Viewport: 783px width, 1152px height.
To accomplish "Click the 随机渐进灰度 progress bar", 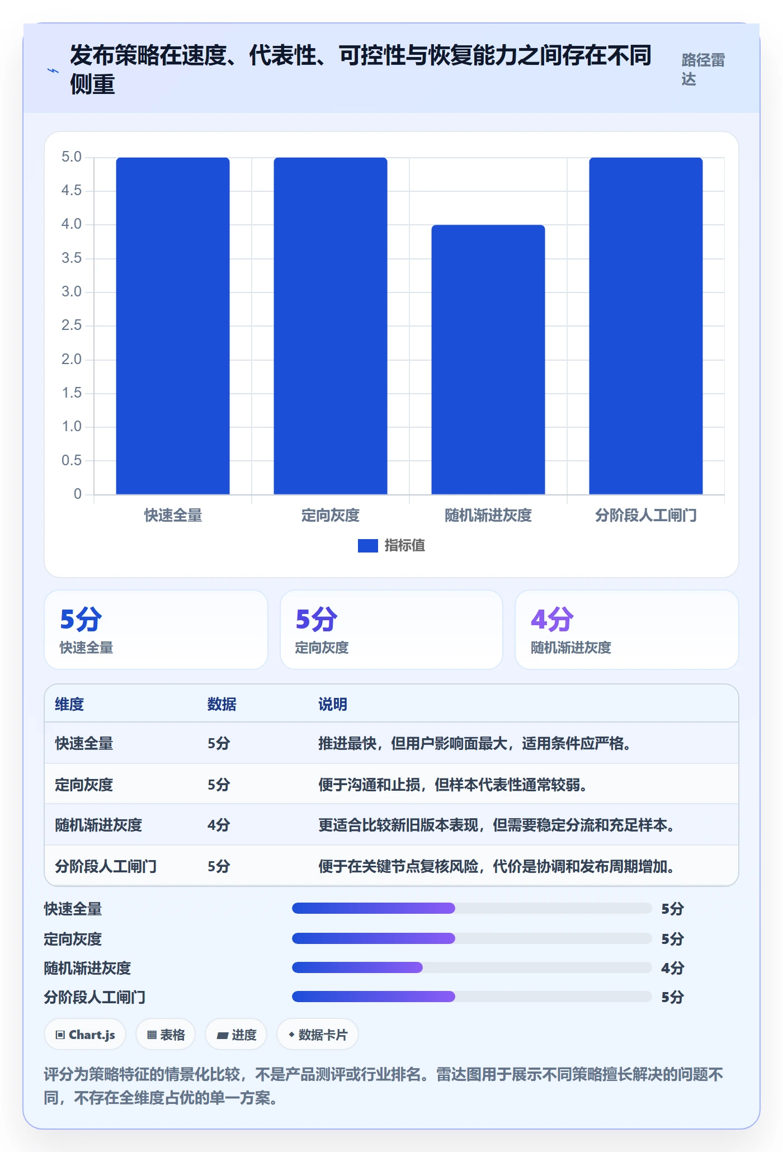I will tap(471, 967).
